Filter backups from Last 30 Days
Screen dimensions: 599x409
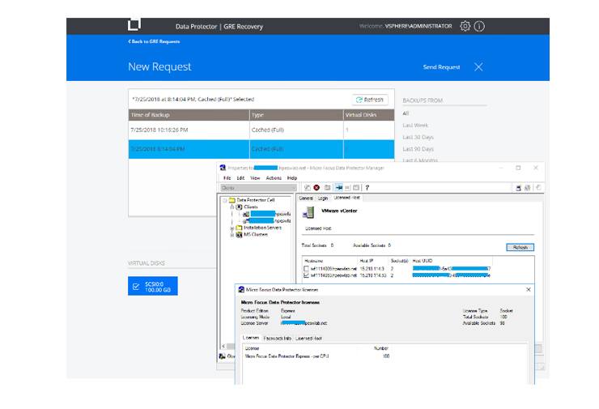tap(418, 137)
